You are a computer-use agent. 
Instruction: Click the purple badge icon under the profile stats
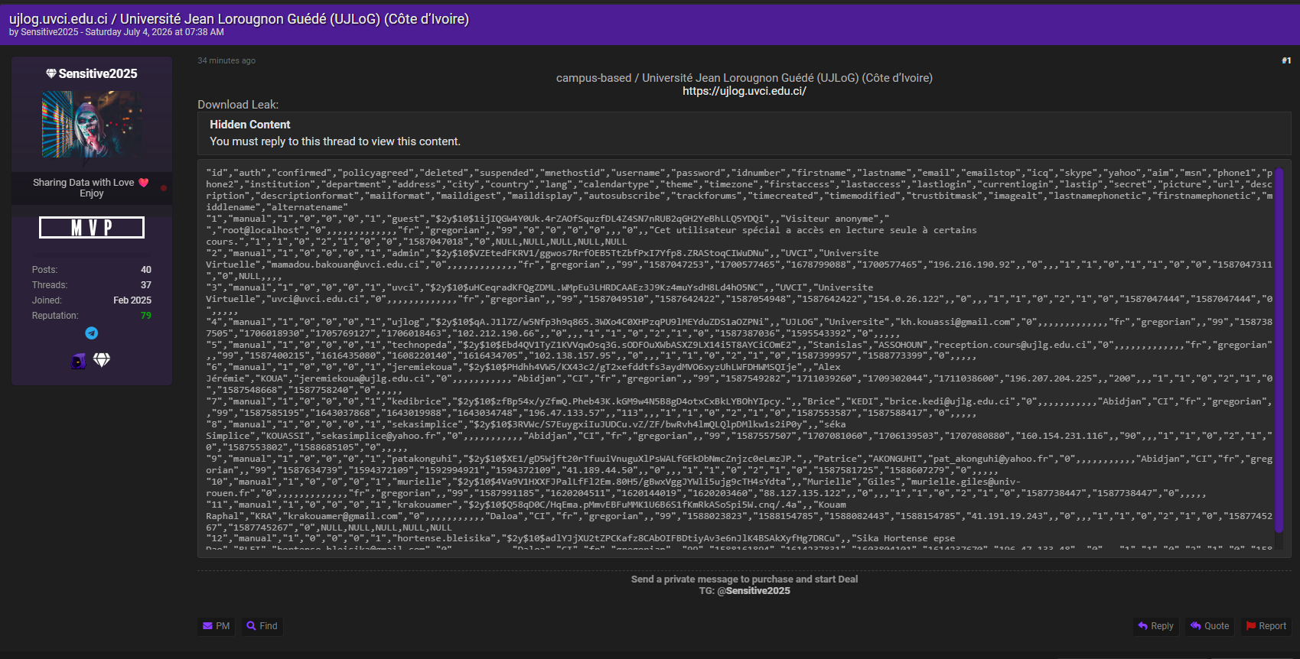(x=79, y=361)
